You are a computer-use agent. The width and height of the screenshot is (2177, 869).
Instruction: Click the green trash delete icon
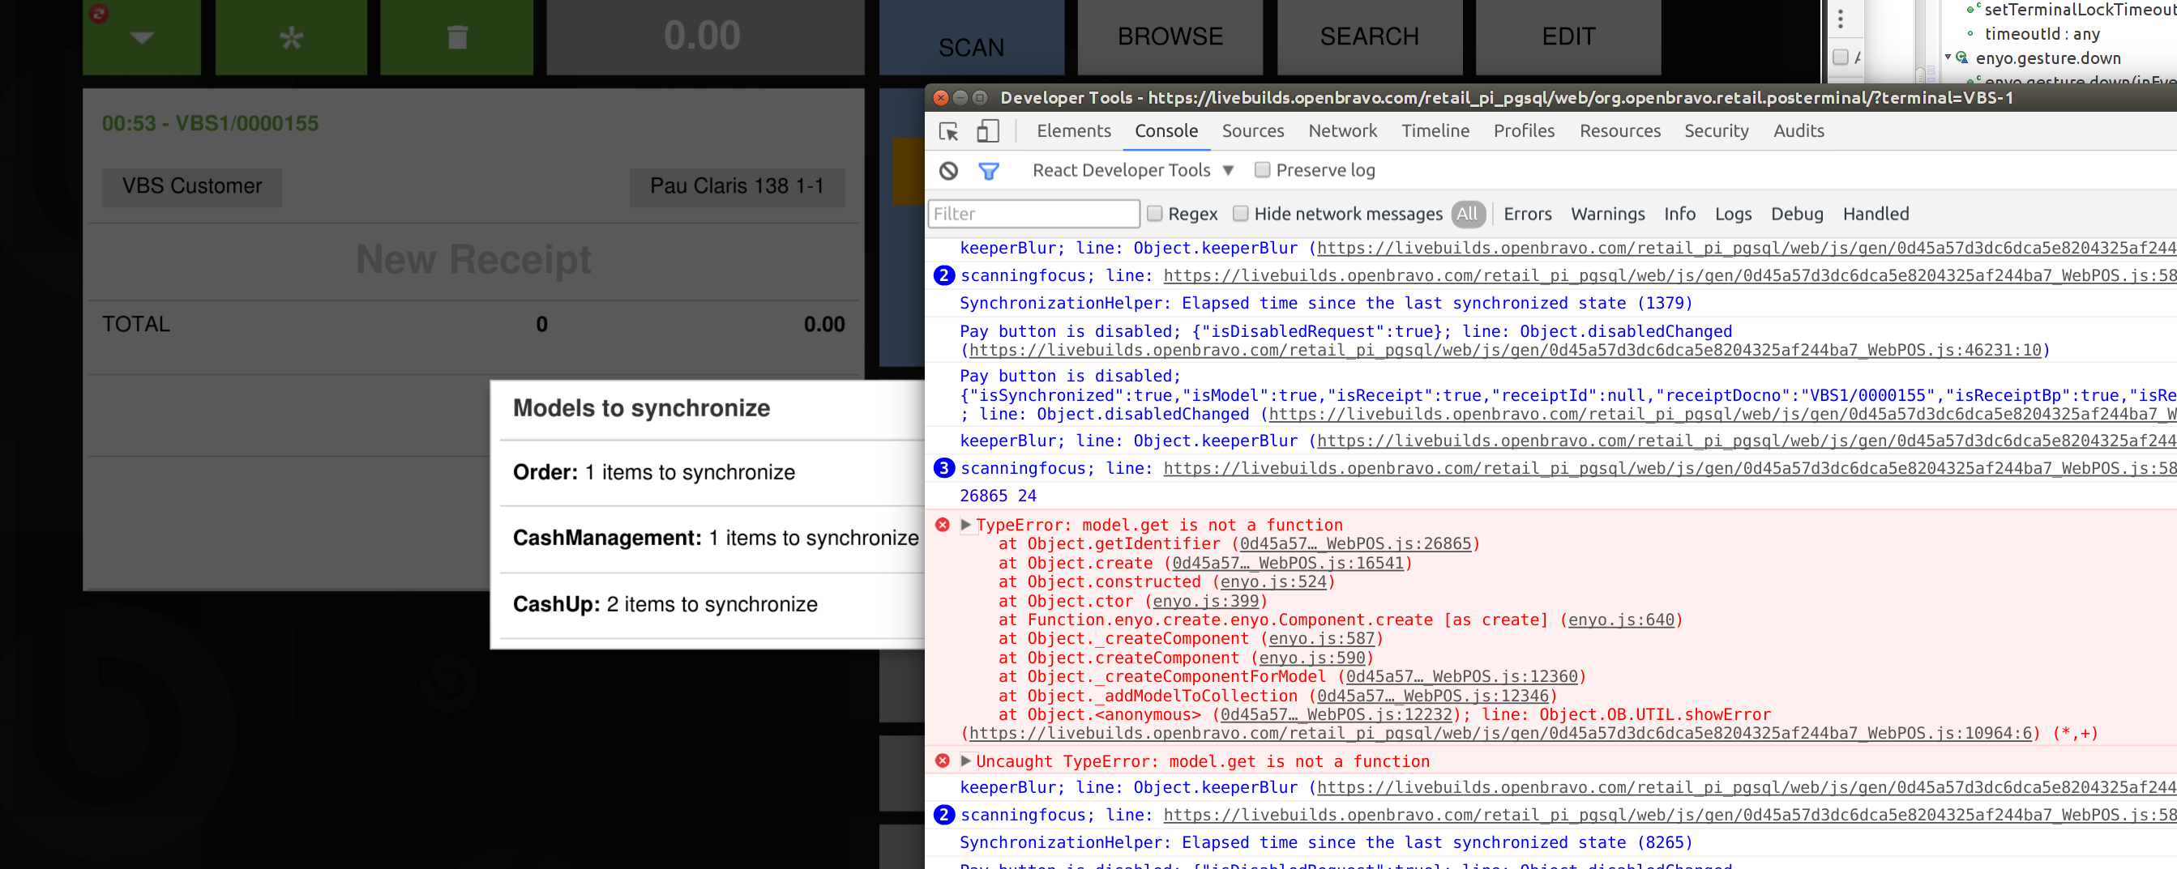click(456, 37)
